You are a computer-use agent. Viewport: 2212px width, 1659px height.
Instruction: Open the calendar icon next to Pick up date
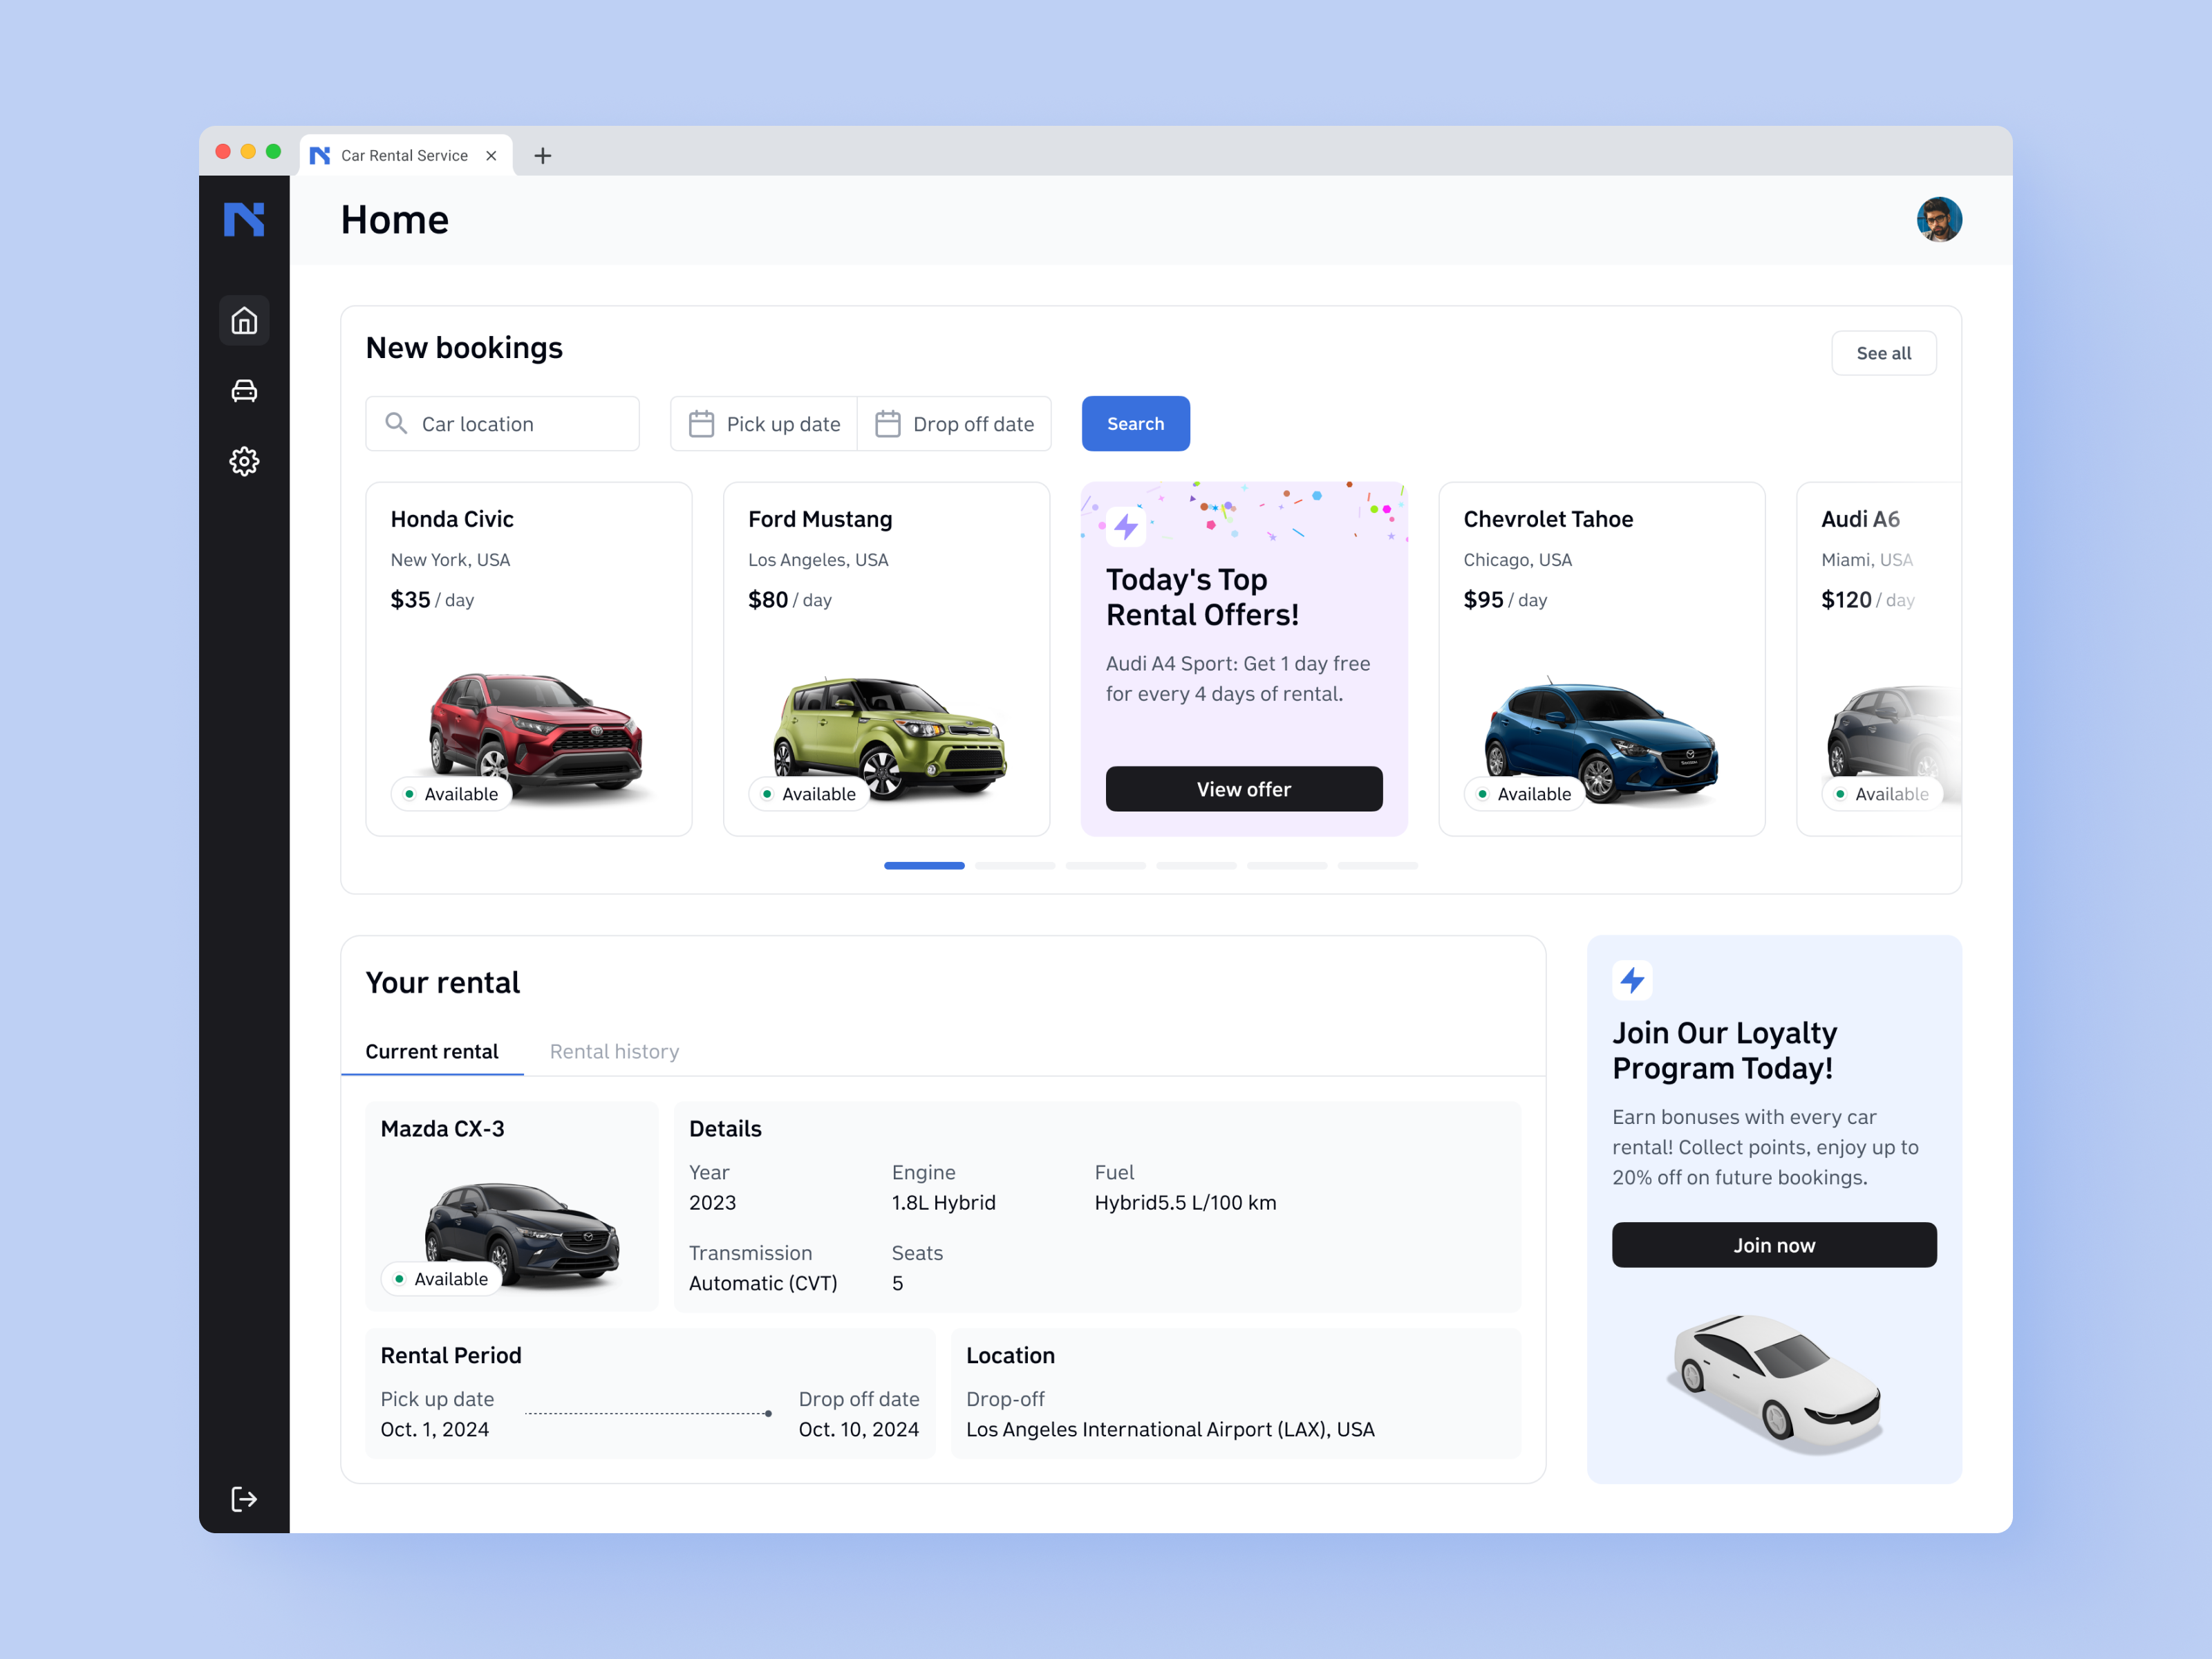pyautogui.click(x=701, y=423)
